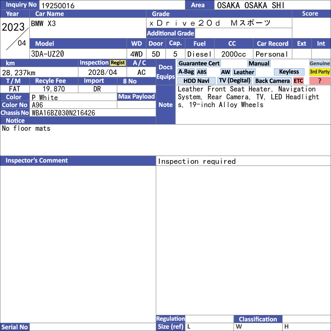Screen dimensions: 331x331
Task: Click the yellow Regist label
Action: coord(118,63)
